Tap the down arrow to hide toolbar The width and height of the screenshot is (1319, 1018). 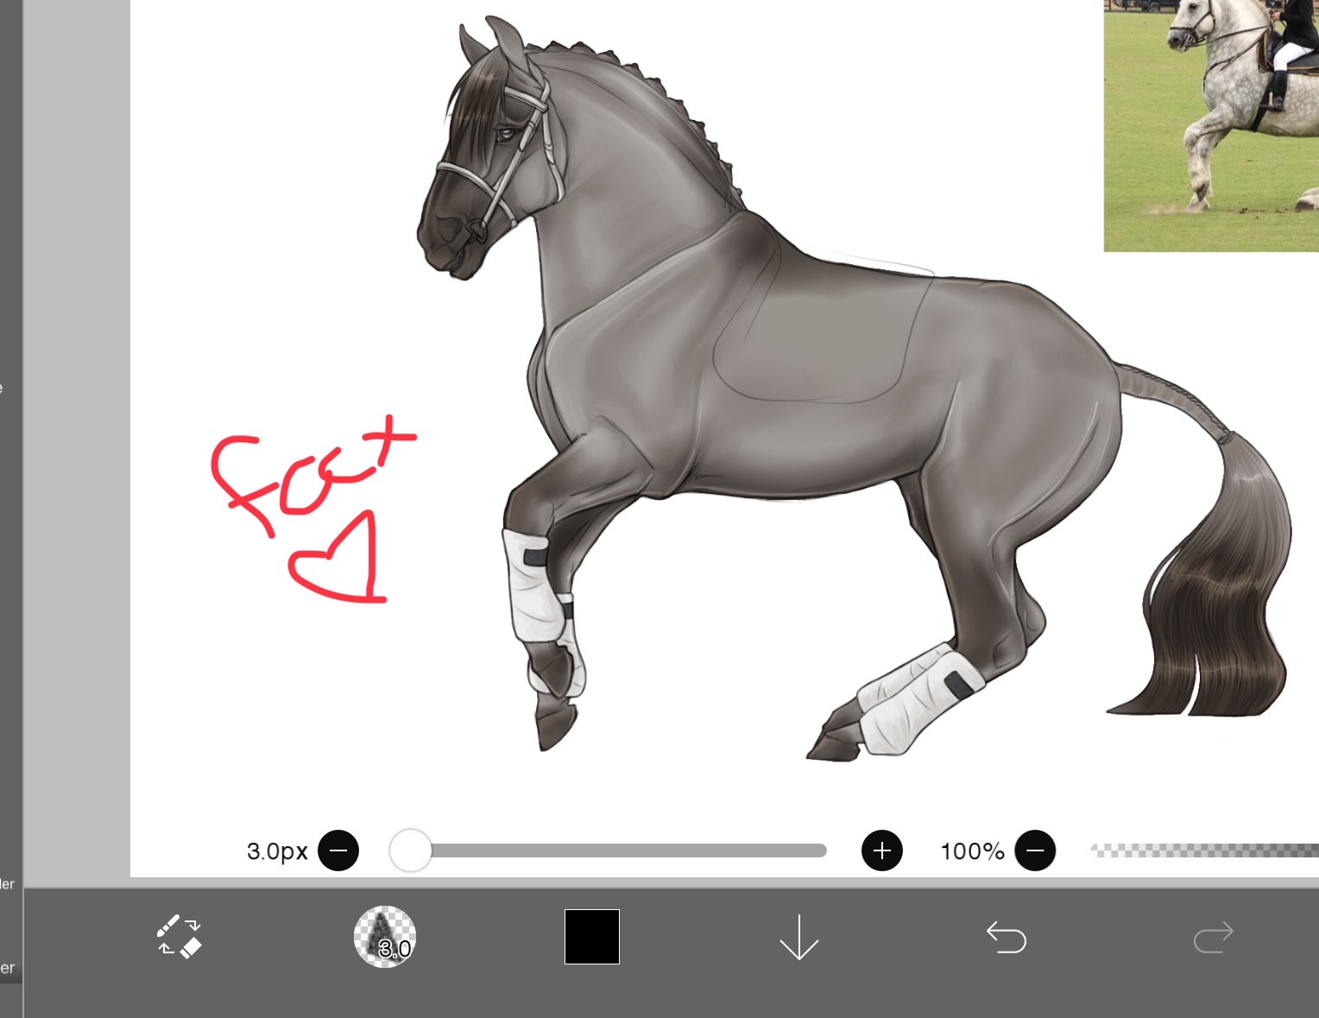798,937
